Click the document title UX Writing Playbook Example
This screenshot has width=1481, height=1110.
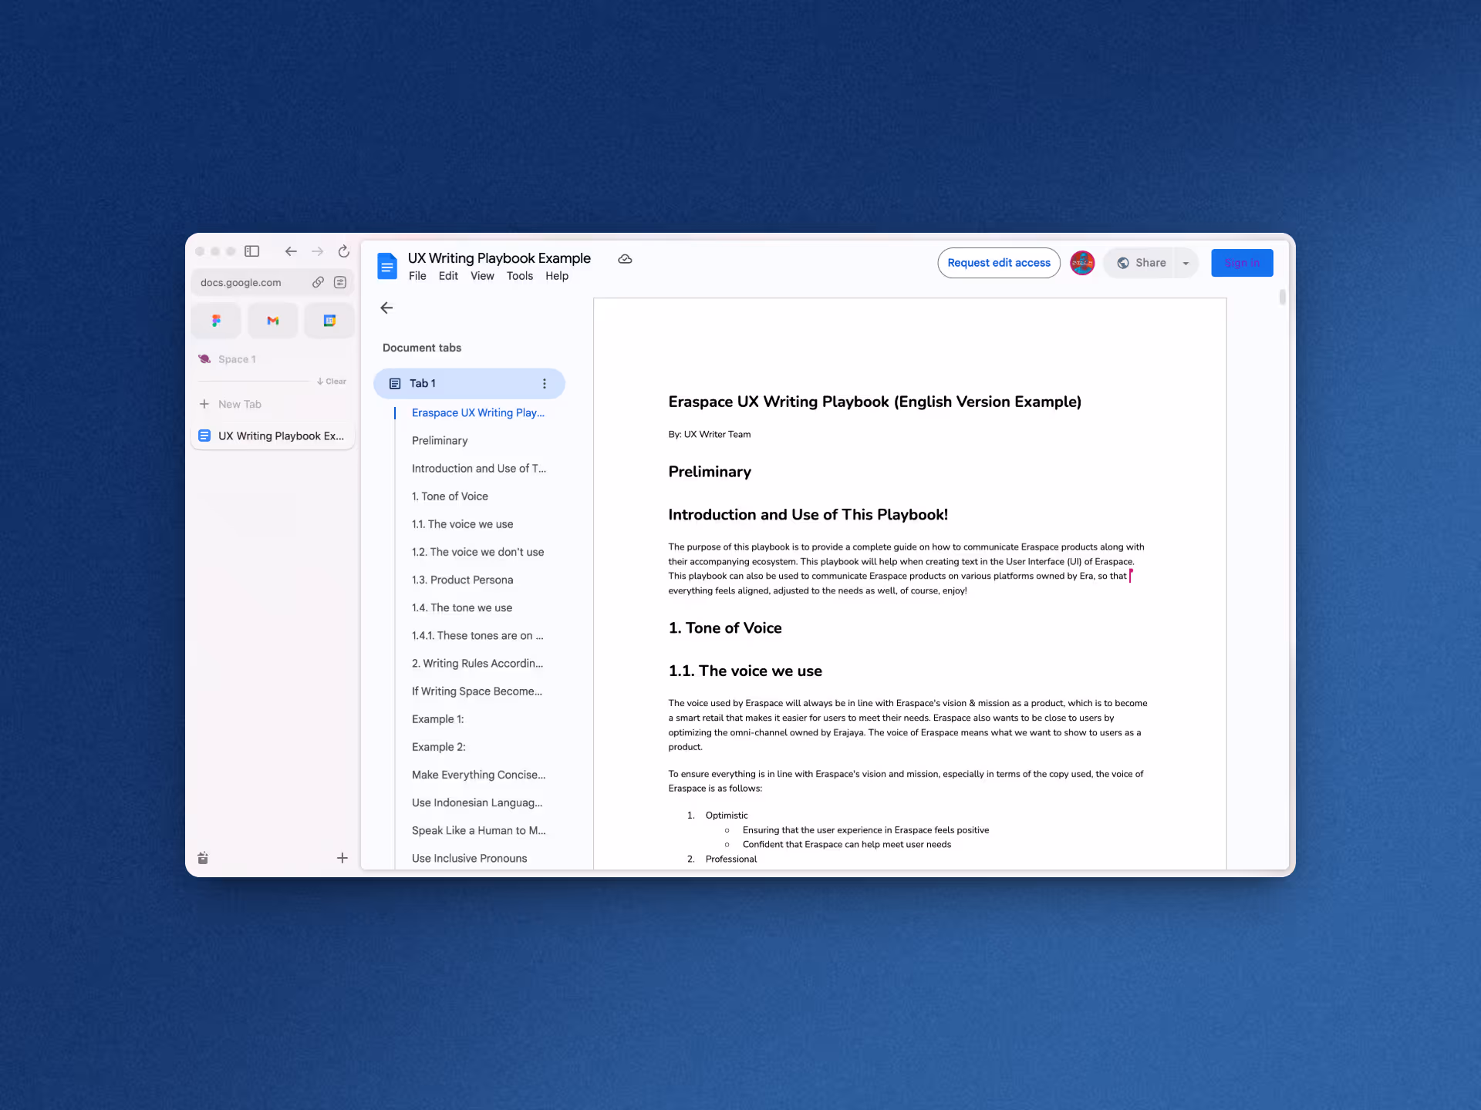pyautogui.click(x=499, y=258)
